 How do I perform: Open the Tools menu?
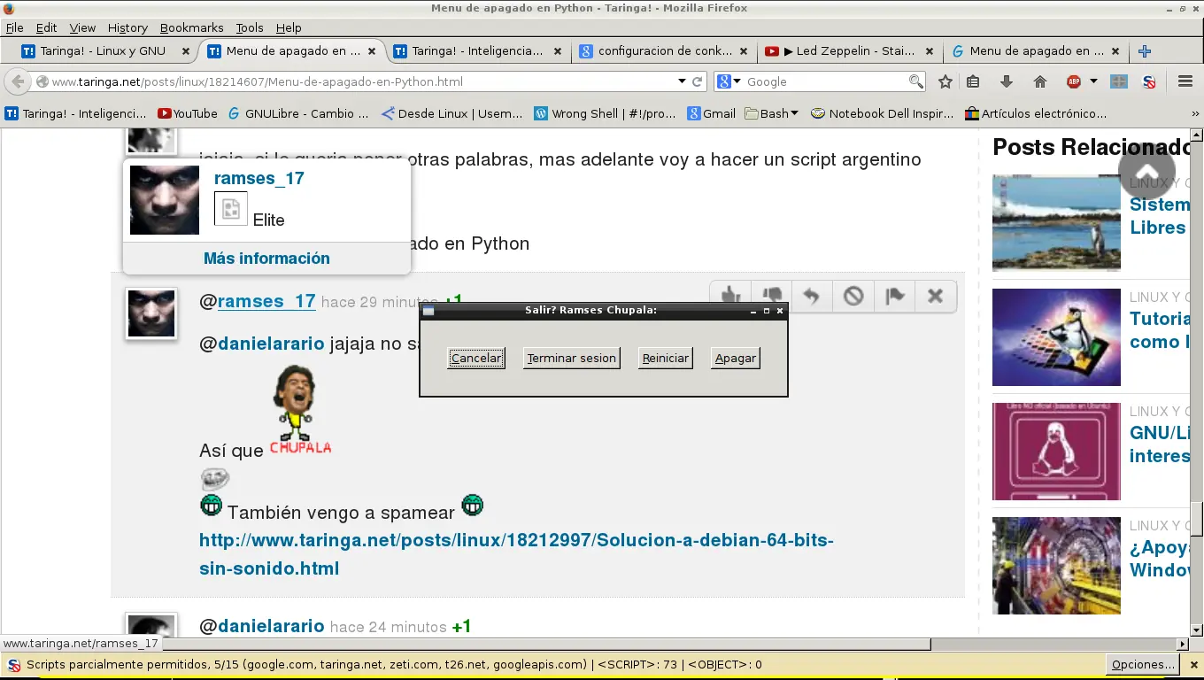click(x=250, y=27)
